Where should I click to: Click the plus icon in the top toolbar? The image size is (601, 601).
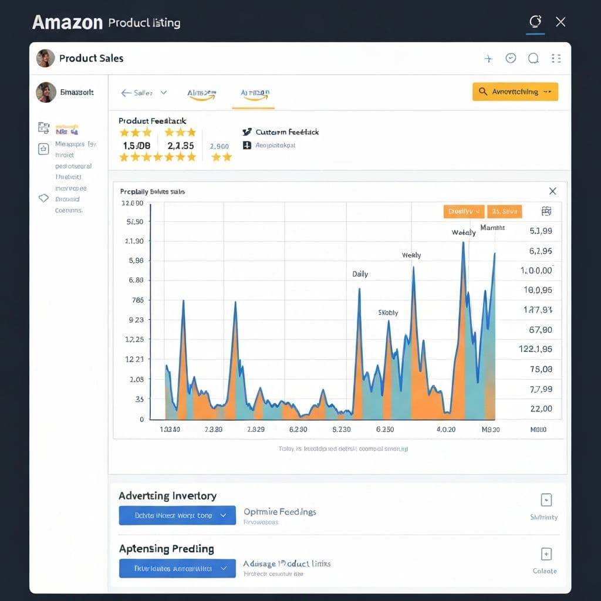(488, 58)
